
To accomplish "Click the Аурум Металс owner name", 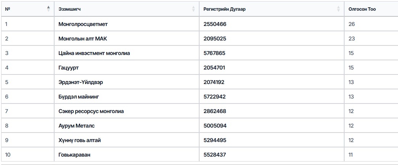I will click(77, 126).
